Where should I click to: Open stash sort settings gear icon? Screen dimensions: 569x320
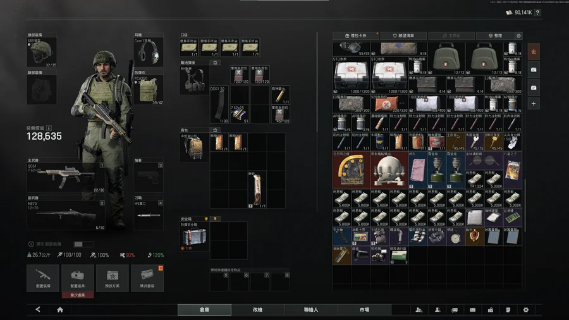click(518, 36)
